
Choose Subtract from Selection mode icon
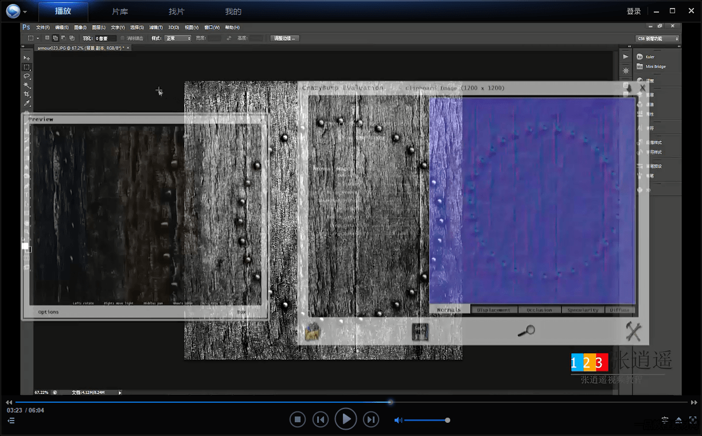(63, 38)
